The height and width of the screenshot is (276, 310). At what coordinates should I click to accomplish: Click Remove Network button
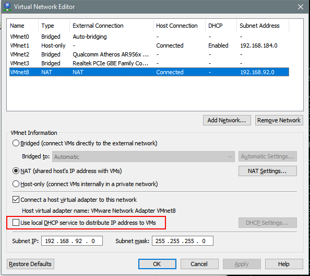click(x=279, y=120)
